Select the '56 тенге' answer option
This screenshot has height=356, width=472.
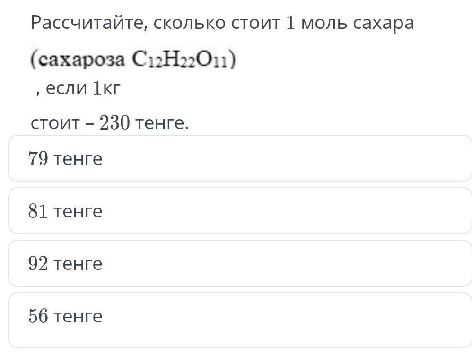240,320
